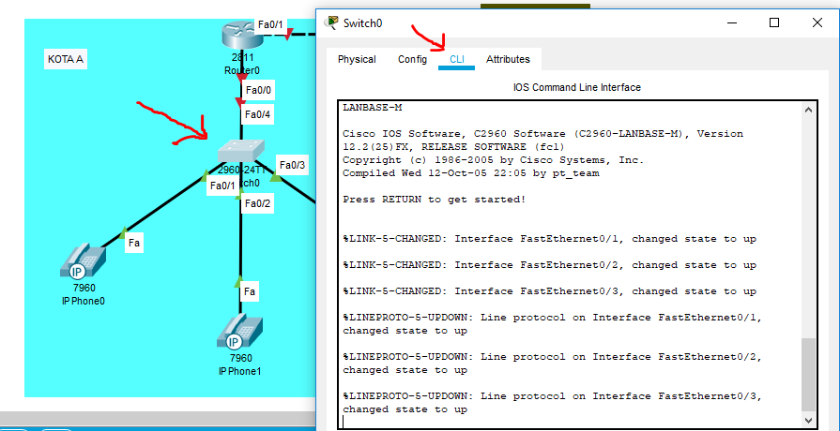
Task: Select the Router0 2811 device icon
Action: [240, 37]
